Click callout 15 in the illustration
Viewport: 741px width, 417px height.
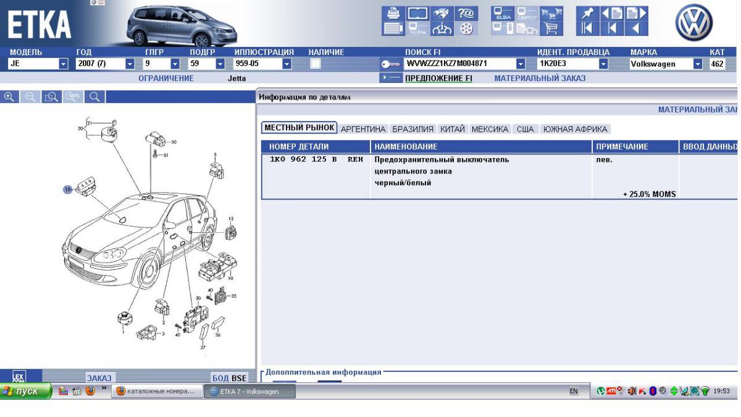tap(67, 188)
